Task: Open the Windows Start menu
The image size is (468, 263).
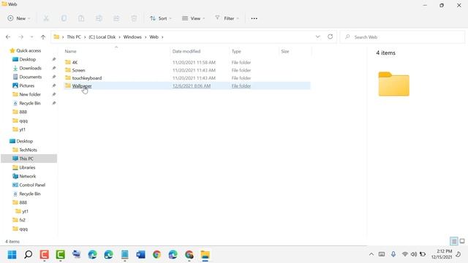Action: click(12, 255)
